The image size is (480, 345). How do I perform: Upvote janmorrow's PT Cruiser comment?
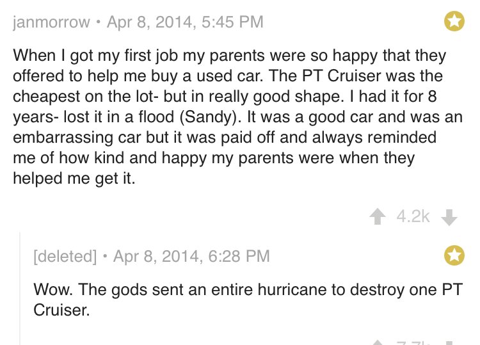[x=378, y=216]
